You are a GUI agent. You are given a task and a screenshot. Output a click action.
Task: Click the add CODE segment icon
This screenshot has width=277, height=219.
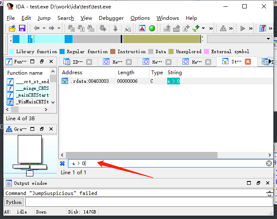pyautogui.click(x=167, y=28)
